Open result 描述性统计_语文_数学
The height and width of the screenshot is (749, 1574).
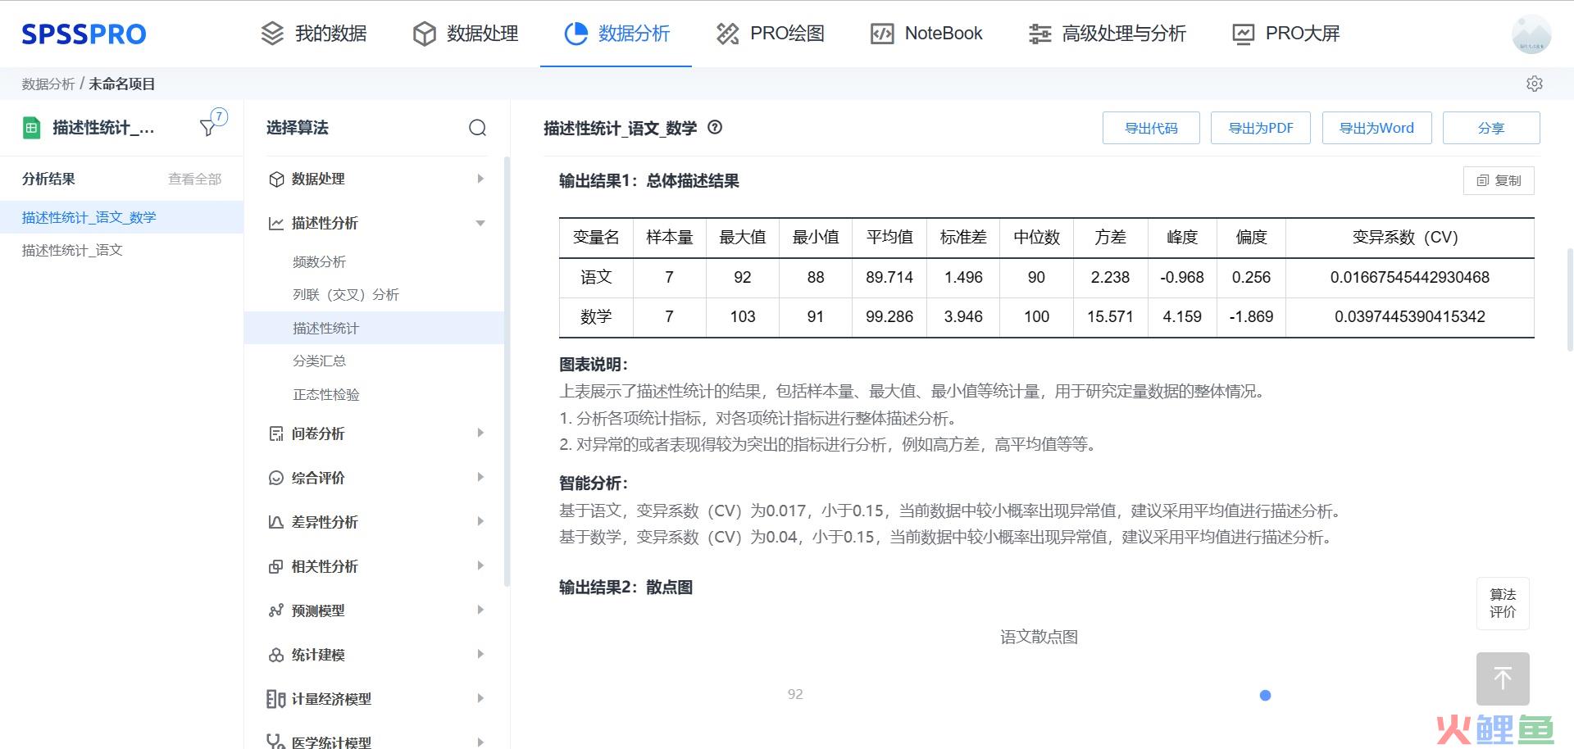(121, 217)
